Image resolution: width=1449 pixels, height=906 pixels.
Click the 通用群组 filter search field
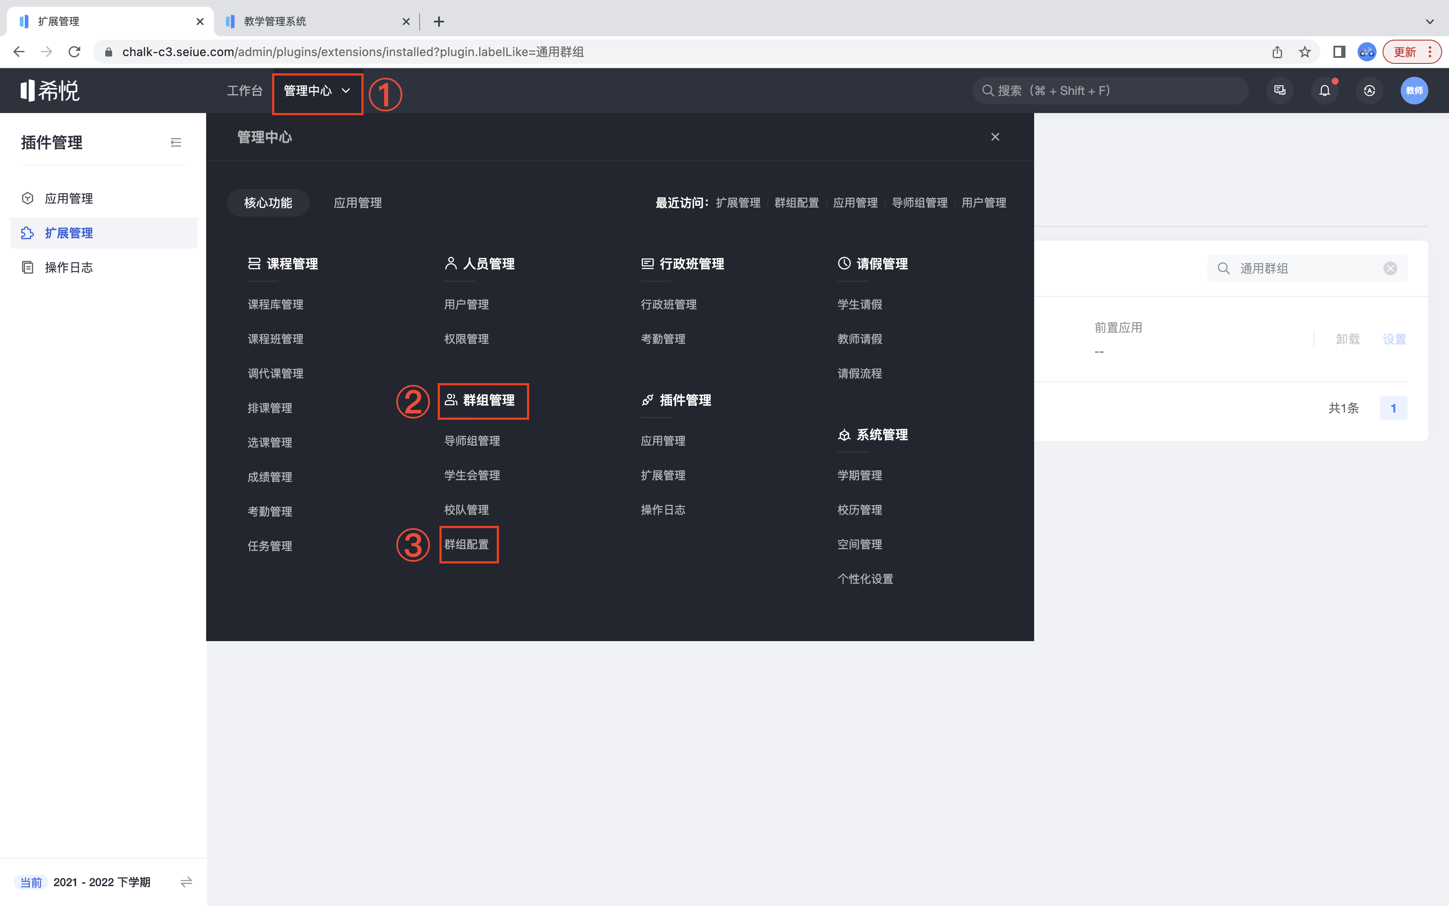1307,268
